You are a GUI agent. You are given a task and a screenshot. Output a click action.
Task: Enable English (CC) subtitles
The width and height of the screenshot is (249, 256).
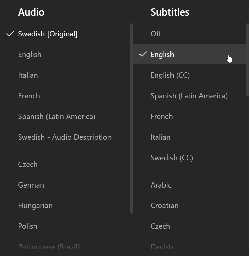click(x=170, y=75)
